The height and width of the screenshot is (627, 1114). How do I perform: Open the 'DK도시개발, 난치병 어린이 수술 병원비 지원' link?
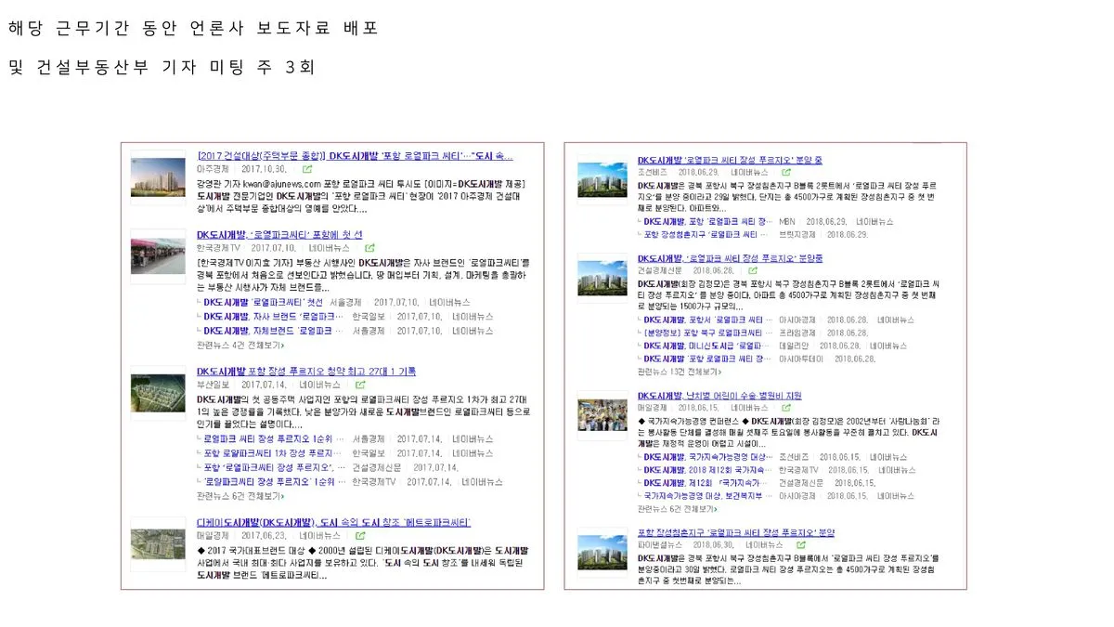(x=721, y=393)
